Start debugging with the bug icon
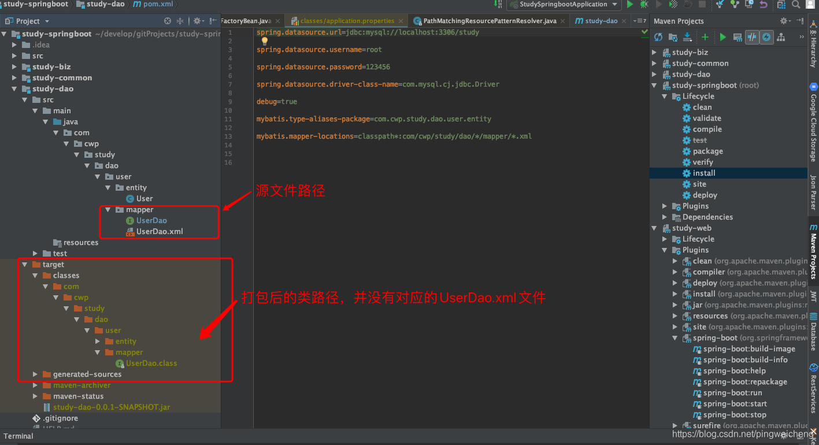The image size is (819, 445). 644,4
